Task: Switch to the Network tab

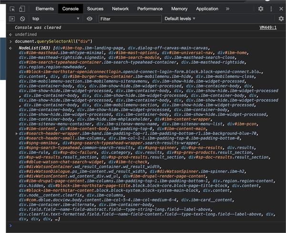Action: [120, 9]
